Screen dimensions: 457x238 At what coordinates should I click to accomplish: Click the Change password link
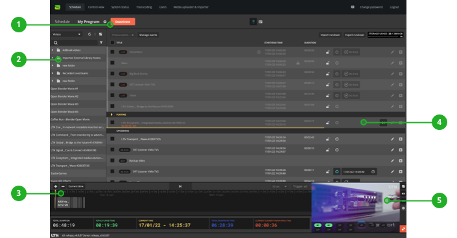pos(371,7)
